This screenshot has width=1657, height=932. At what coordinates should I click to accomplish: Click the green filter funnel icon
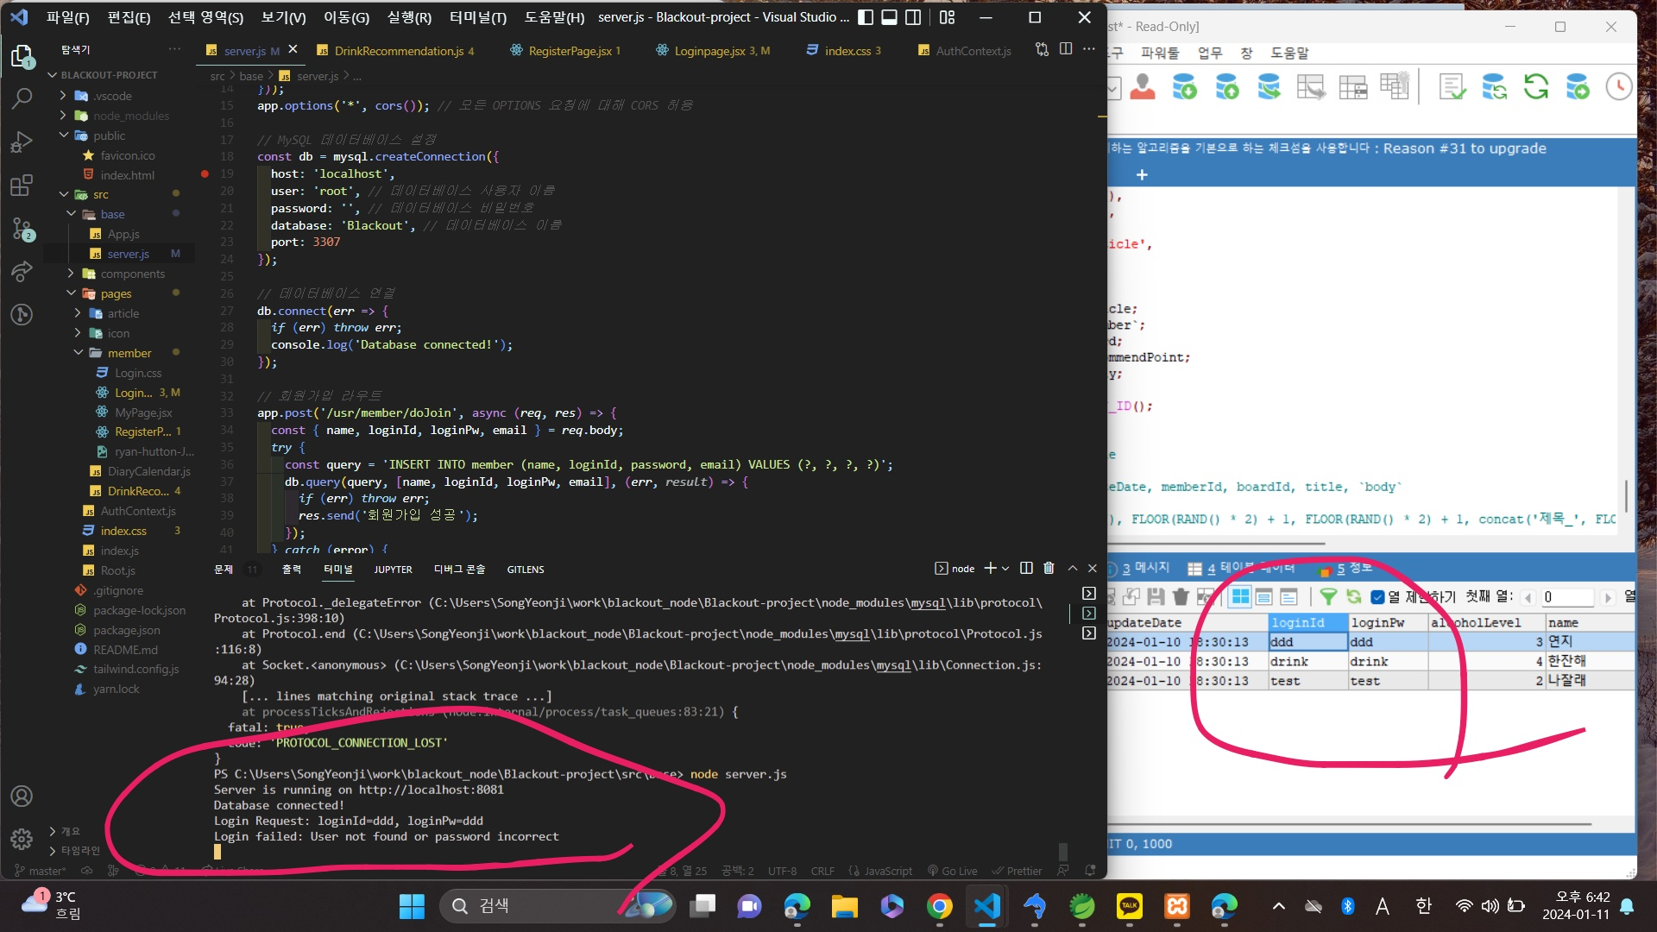pos(1328,596)
